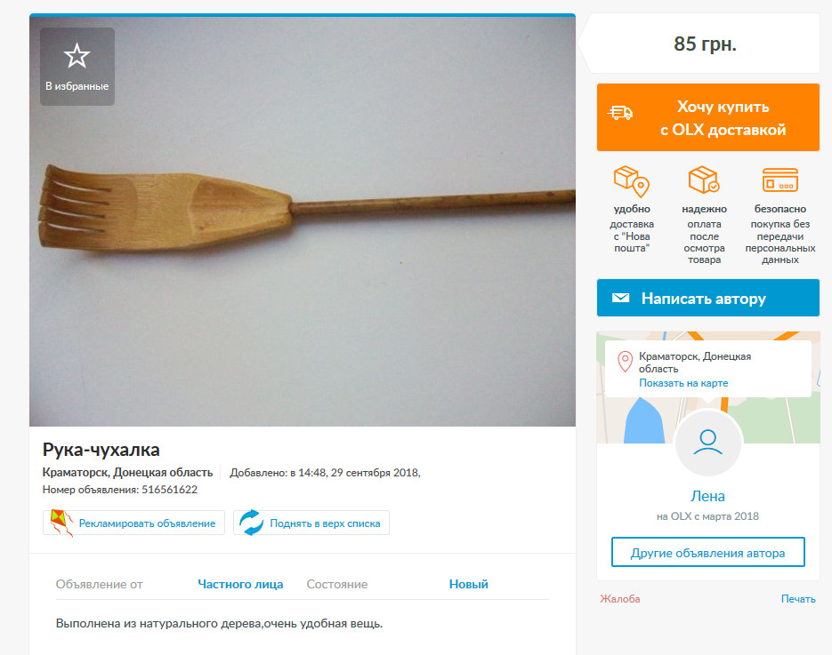This screenshot has width=832, height=655.
Task: Select the Новый condition link
Action: point(469,584)
